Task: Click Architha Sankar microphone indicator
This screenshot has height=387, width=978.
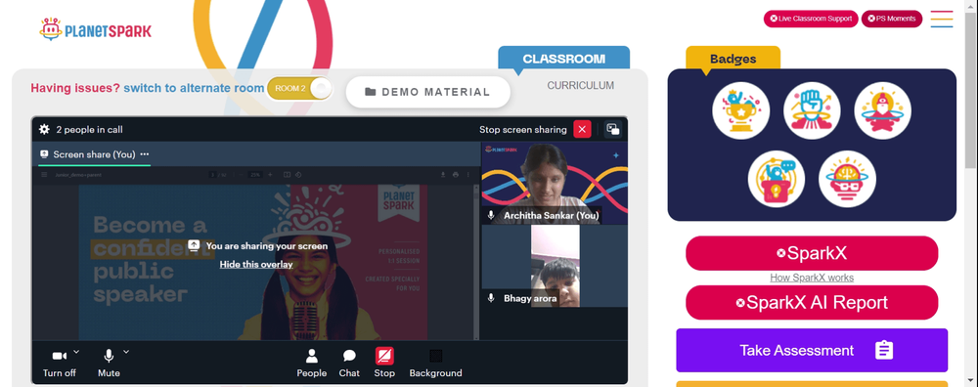Action: coord(492,215)
